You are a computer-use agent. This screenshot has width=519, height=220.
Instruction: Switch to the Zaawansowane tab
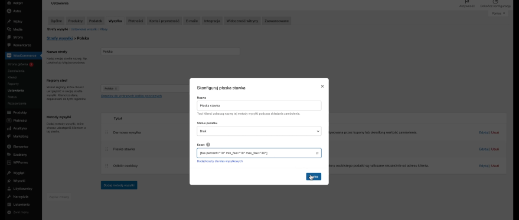point(277,21)
